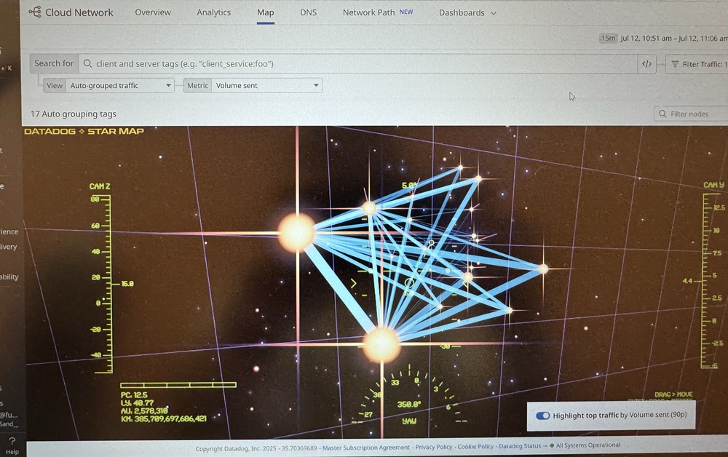728x457 pixels.
Task: Open the Datadog Status link
Action: (x=520, y=446)
